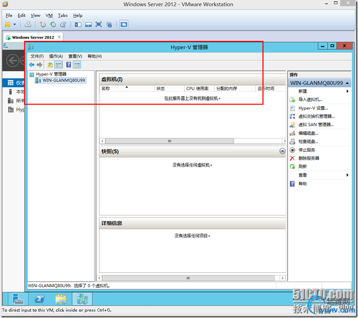Click the up one level folder icon

click(x=50, y=65)
